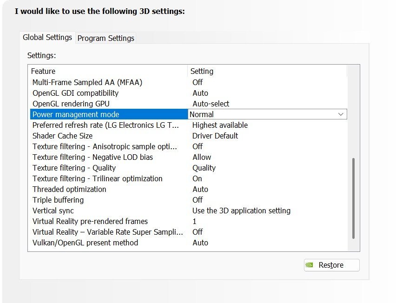Select the Global Settings tab
Screen dimensions: 396x303
pyautogui.click(x=47, y=37)
